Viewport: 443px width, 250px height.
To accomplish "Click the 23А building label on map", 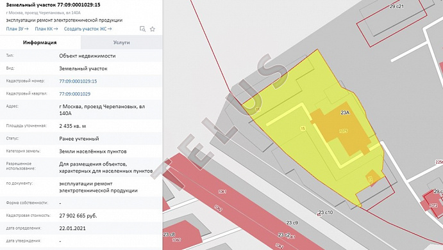I will [x=345, y=113].
